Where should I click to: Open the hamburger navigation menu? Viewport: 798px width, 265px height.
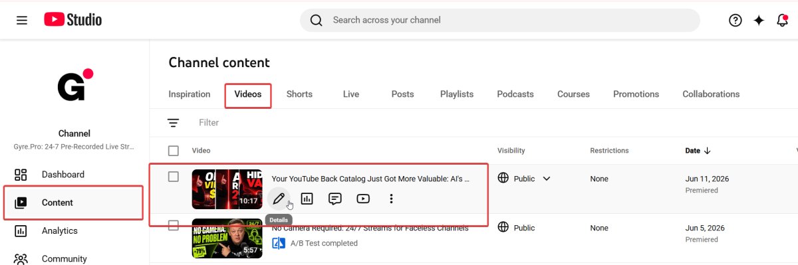[x=22, y=20]
